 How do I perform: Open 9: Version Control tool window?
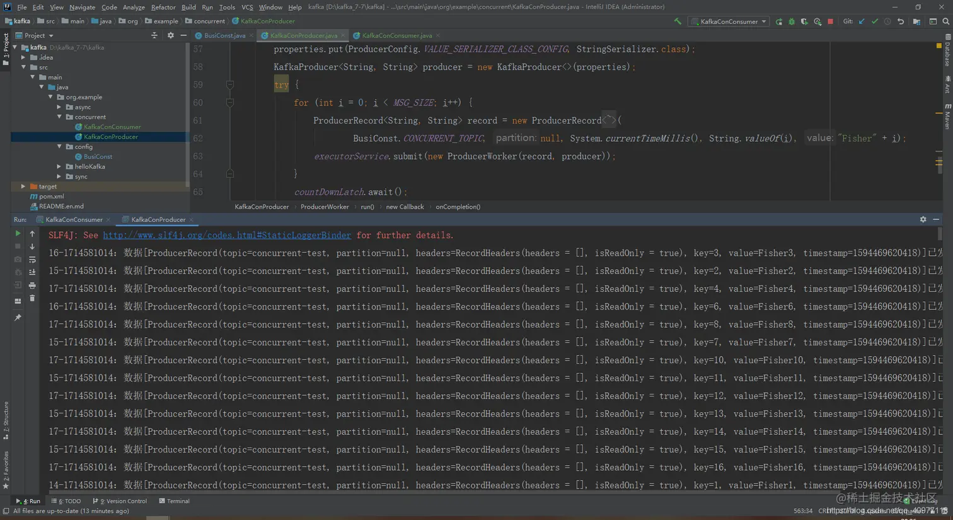coord(120,501)
